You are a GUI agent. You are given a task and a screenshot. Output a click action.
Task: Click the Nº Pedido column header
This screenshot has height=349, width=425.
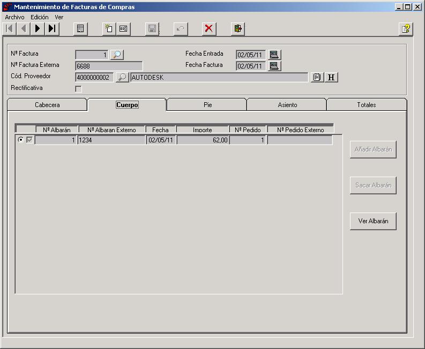tap(248, 130)
